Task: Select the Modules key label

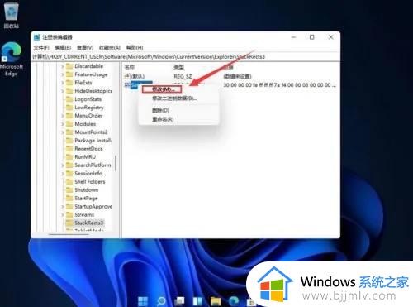Action: (x=85, y=124)
